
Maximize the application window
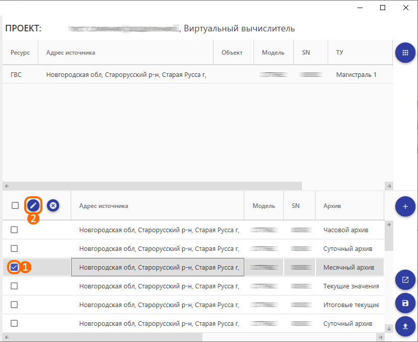pos(383,8)
